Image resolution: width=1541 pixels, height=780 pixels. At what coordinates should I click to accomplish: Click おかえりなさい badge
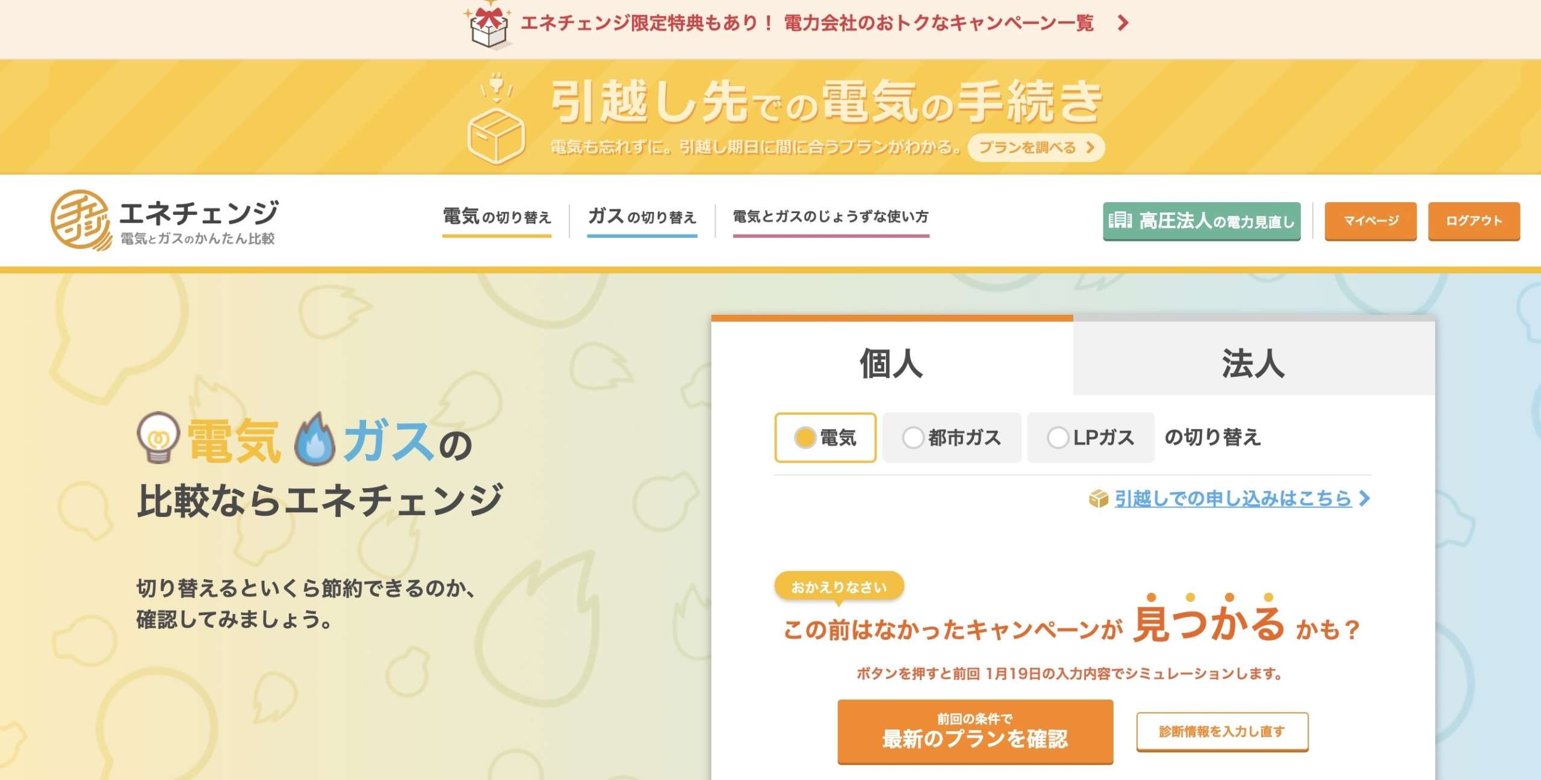839,587
